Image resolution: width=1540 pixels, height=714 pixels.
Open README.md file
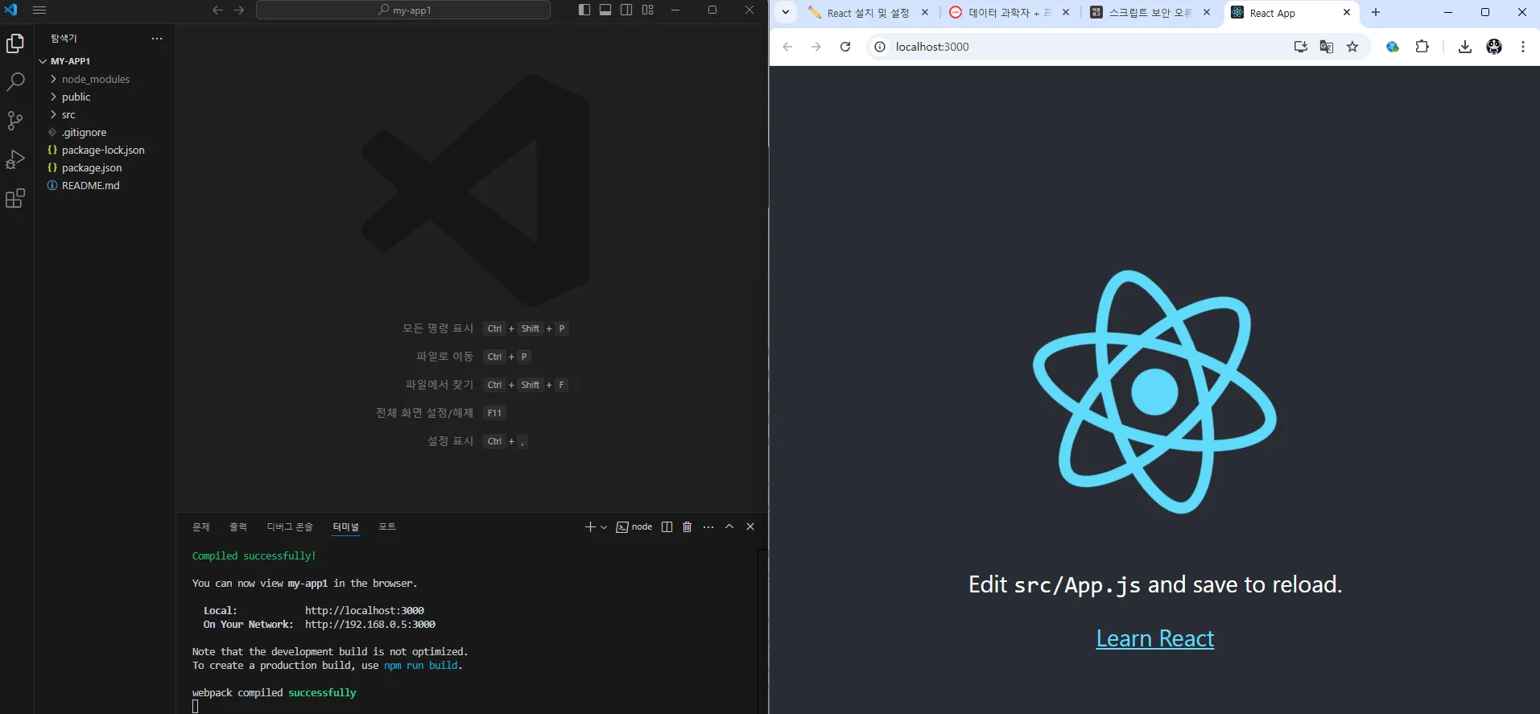[x=105, y=185]
